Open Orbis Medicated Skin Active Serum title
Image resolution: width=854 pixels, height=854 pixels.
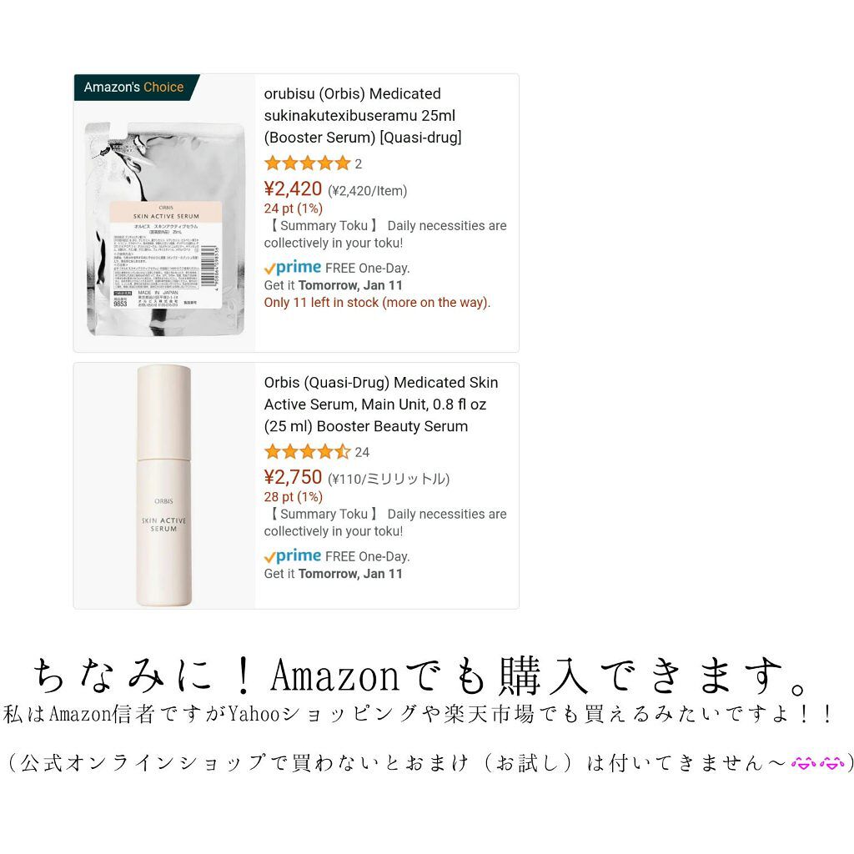click(x=380, y=404)
